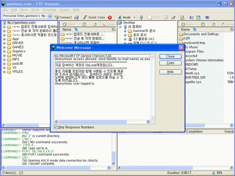Select the Desktop node in local tree
The image size is (235, 176).
pyautogui.click(x=129, y=23)
